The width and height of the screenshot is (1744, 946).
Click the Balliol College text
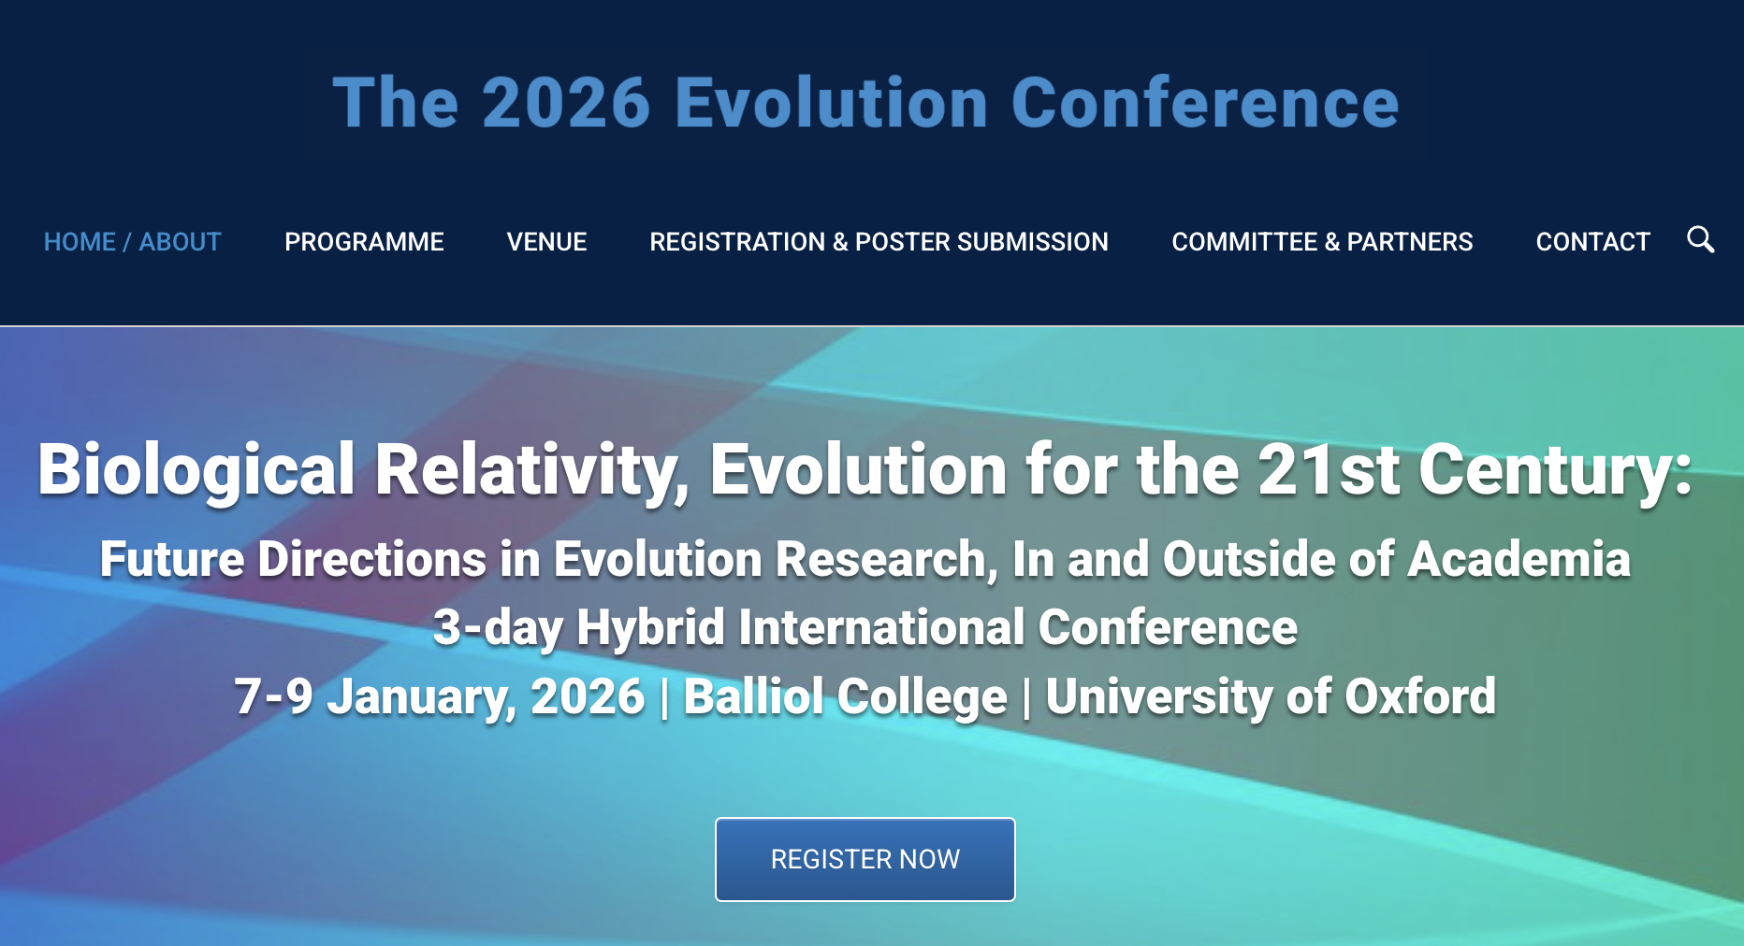click(845, 697)
